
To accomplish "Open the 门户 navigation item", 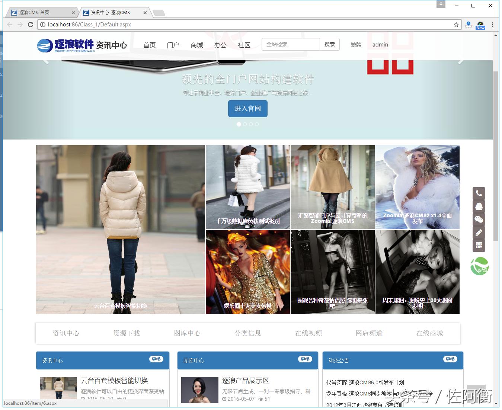I will pos(173,45).
